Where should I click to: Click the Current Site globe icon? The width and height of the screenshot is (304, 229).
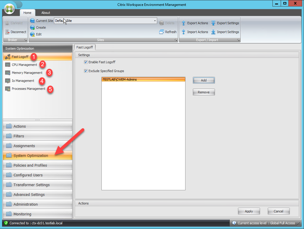coord(32,21)
